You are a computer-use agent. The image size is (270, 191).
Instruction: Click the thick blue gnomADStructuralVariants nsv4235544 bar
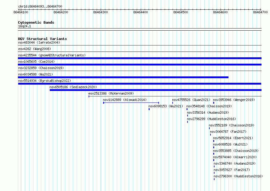140,58
